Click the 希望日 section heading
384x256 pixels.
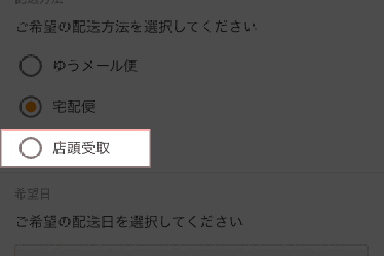pos(33,194)
